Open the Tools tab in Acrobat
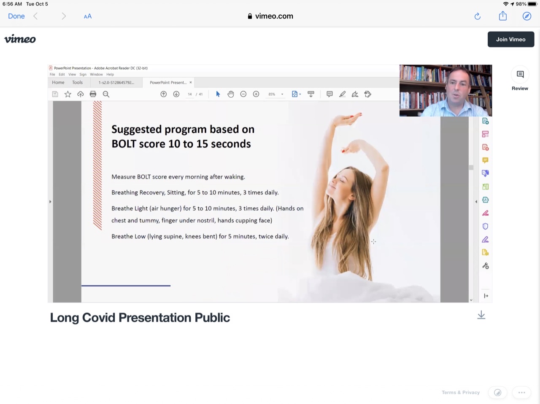Image resolution: width=540 pixels, height=404 pixels. 77,83
